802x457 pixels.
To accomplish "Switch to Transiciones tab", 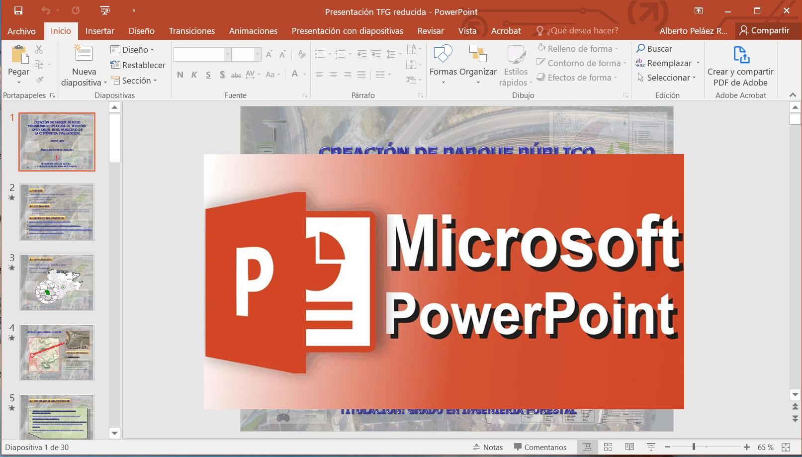I will tap(192, 31).
